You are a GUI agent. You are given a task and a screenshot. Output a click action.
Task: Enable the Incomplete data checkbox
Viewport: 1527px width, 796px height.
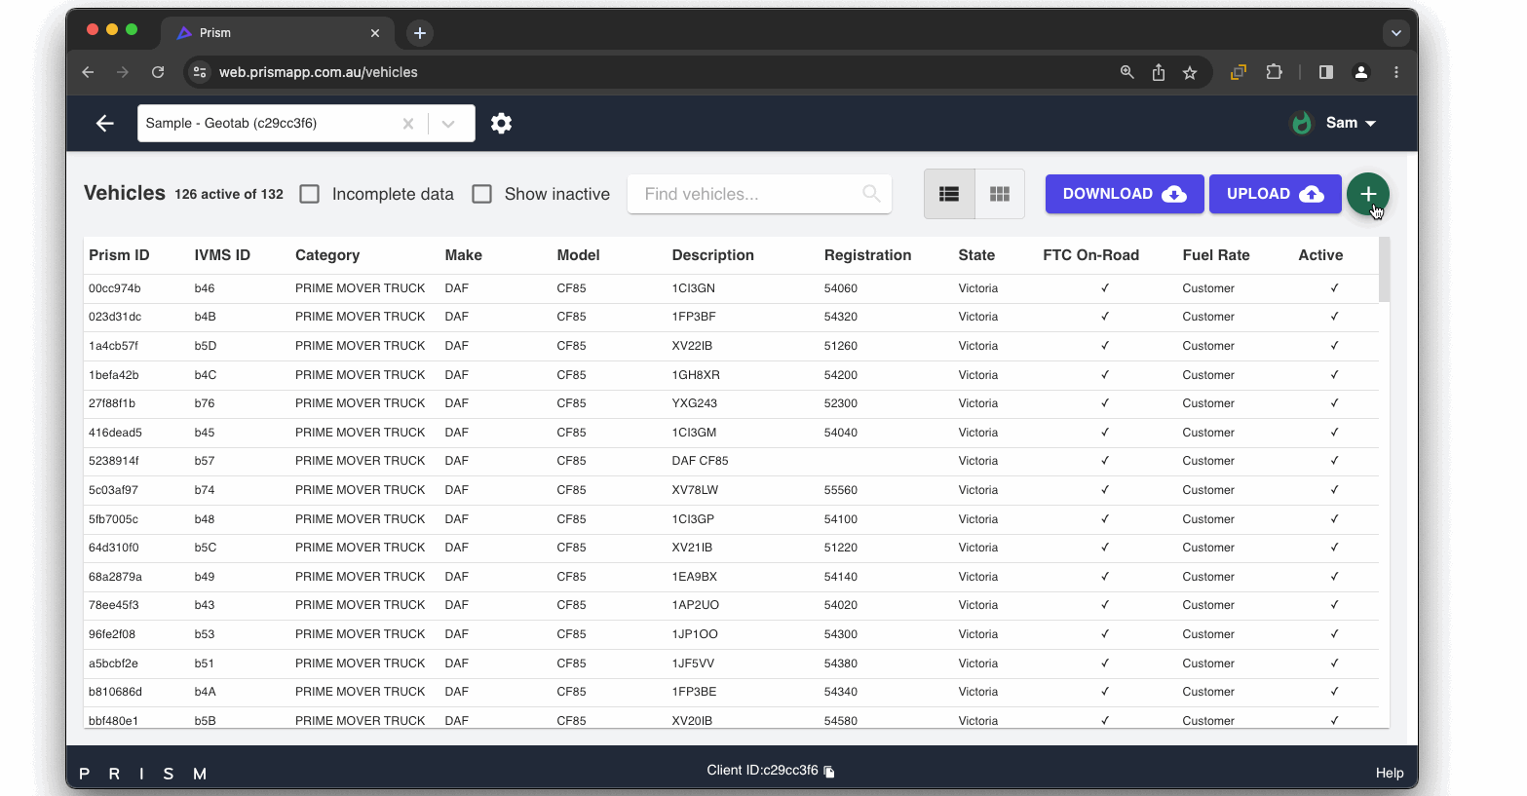coord(310,194)
